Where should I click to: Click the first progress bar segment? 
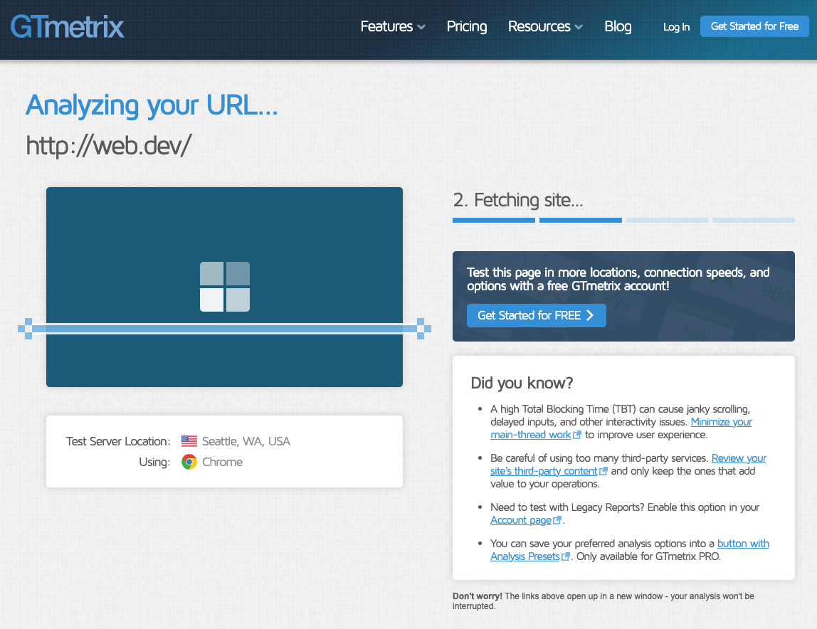coord(494,220)
